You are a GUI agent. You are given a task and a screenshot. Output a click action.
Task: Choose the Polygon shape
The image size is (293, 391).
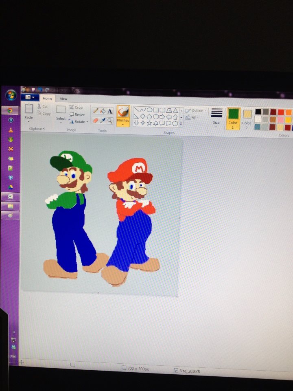(x=169, y=110)
